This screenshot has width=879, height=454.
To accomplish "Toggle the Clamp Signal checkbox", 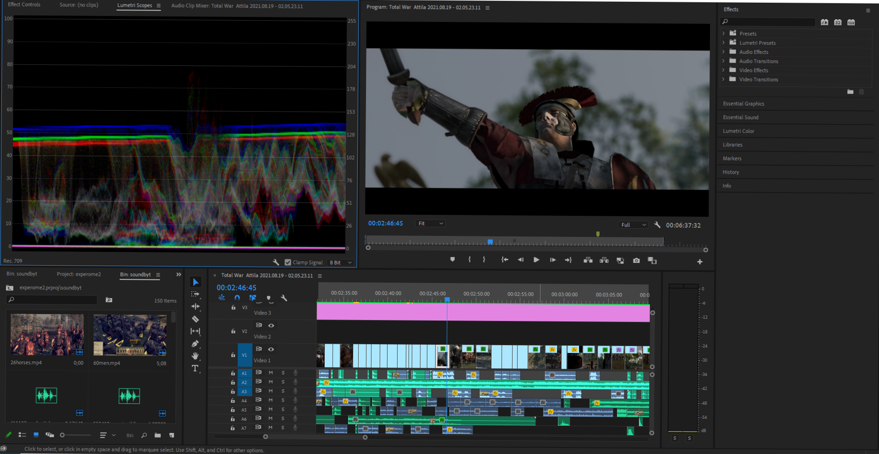I will [288, 262].
